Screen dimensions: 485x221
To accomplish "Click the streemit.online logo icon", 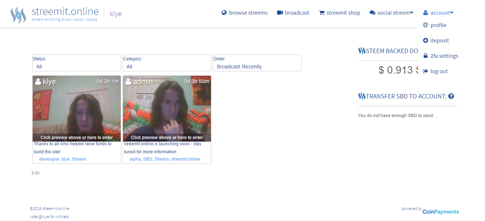I will [18, 15].
